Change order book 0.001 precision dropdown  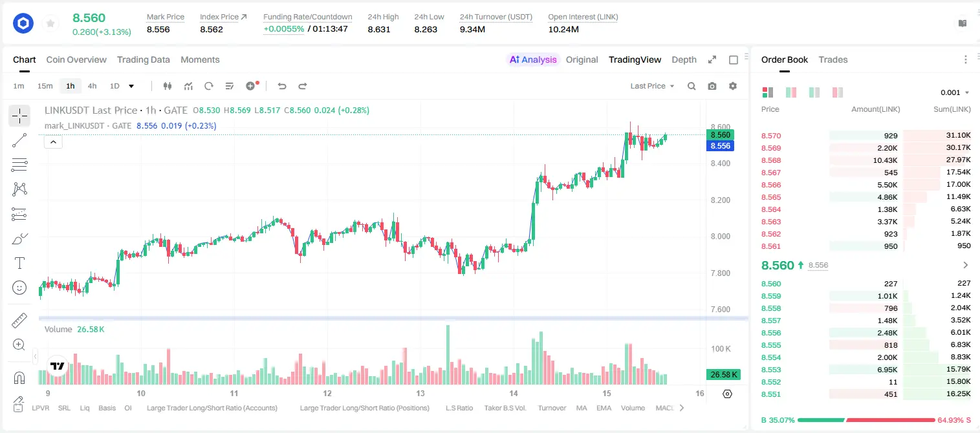[955, 92]
